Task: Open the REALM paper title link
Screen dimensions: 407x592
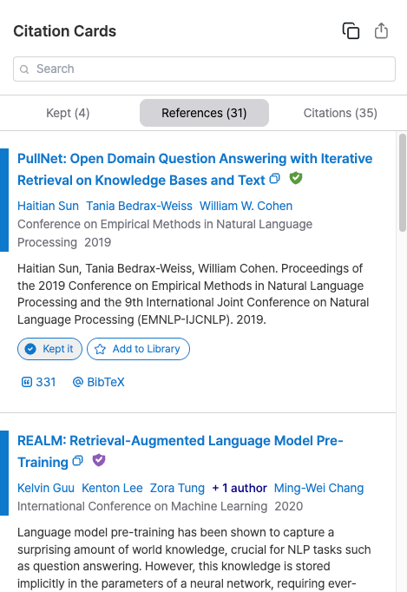Action: click(181, 451)
